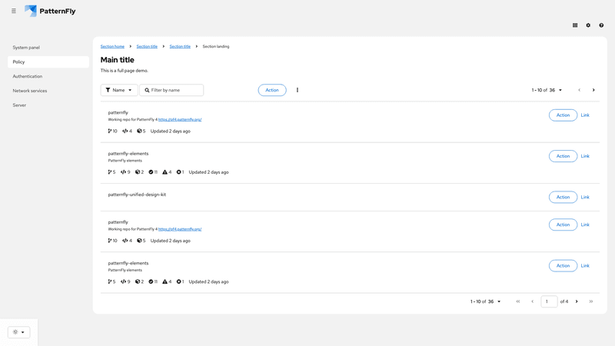Open the application launcher grid icon
This screenshot has width=615, height=346.
coord(575,25)
